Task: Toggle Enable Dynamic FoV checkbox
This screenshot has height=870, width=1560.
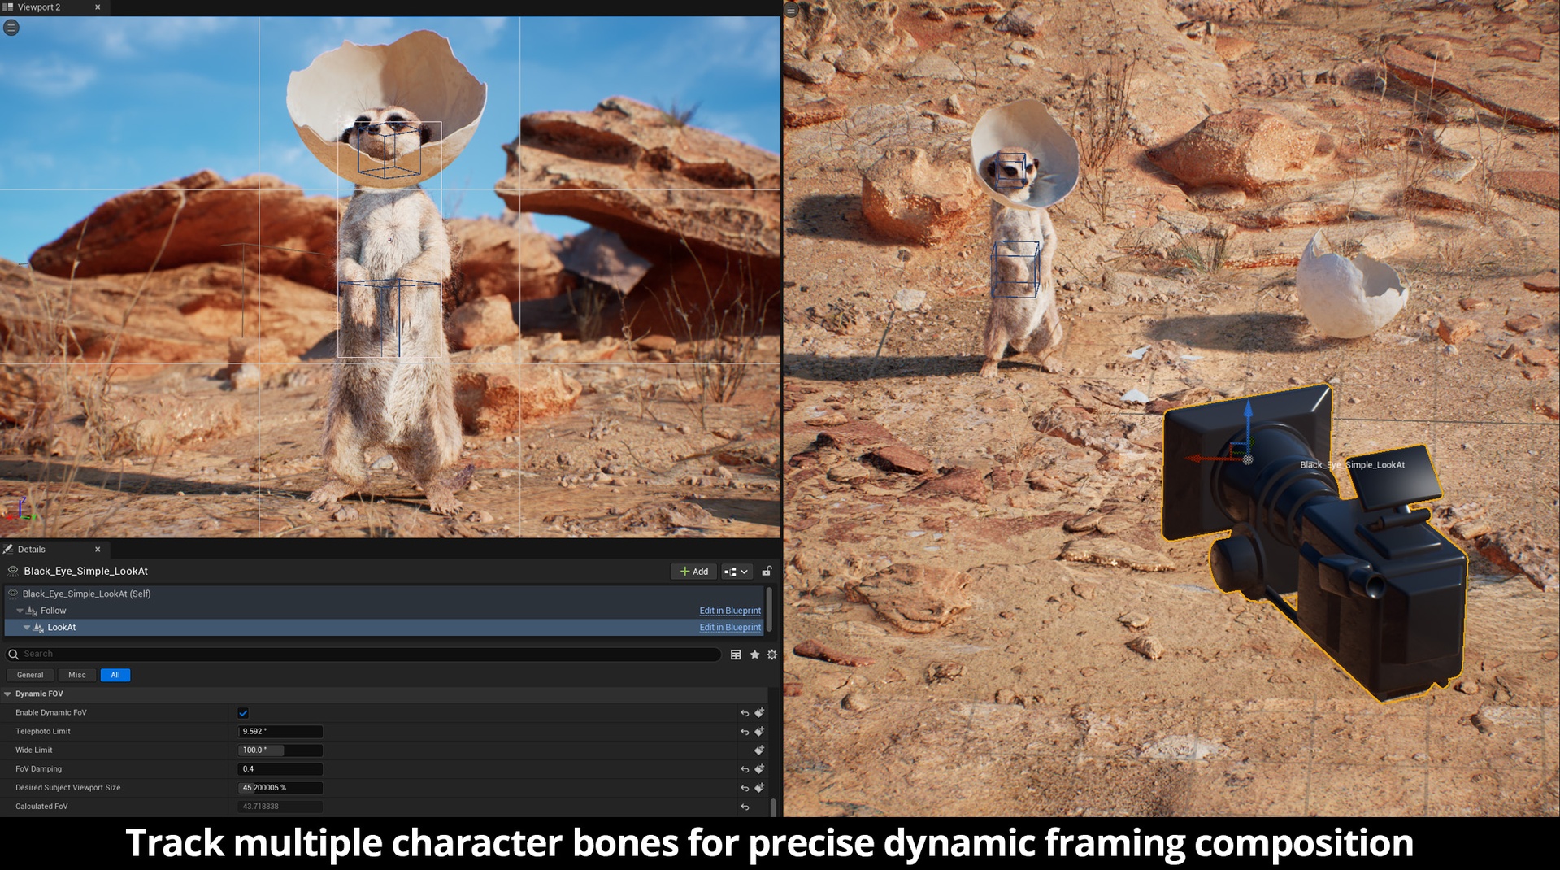Action: [243, 713]
